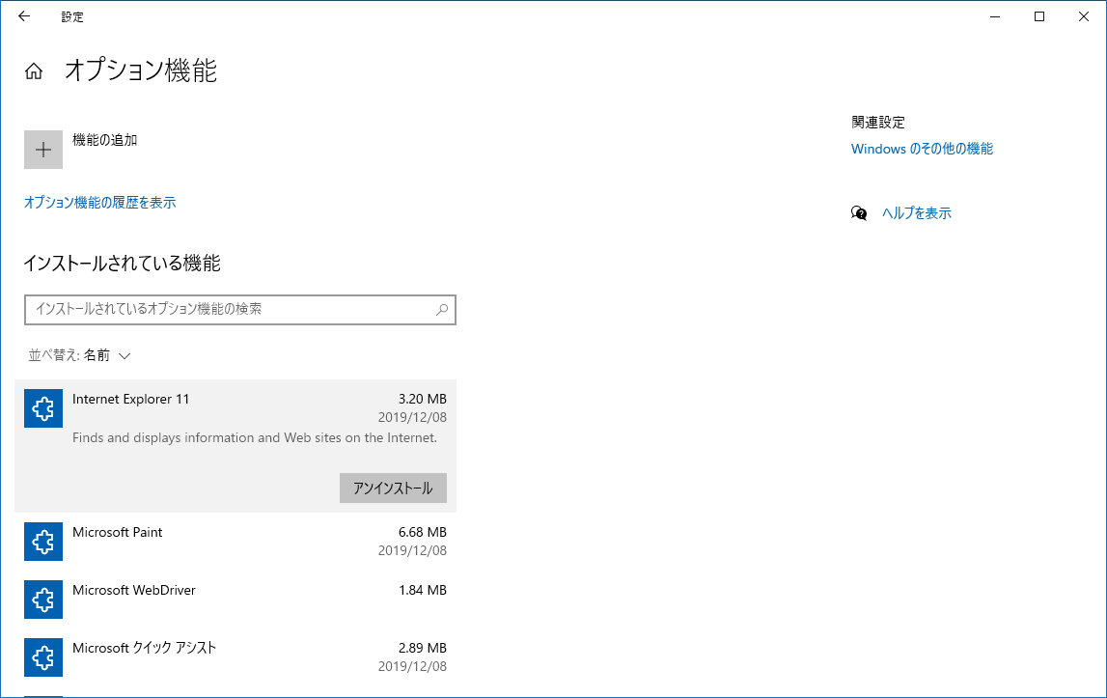
Task: Click the 関連設定 heading
Action: pyautogui.click(x=877, y=123)
